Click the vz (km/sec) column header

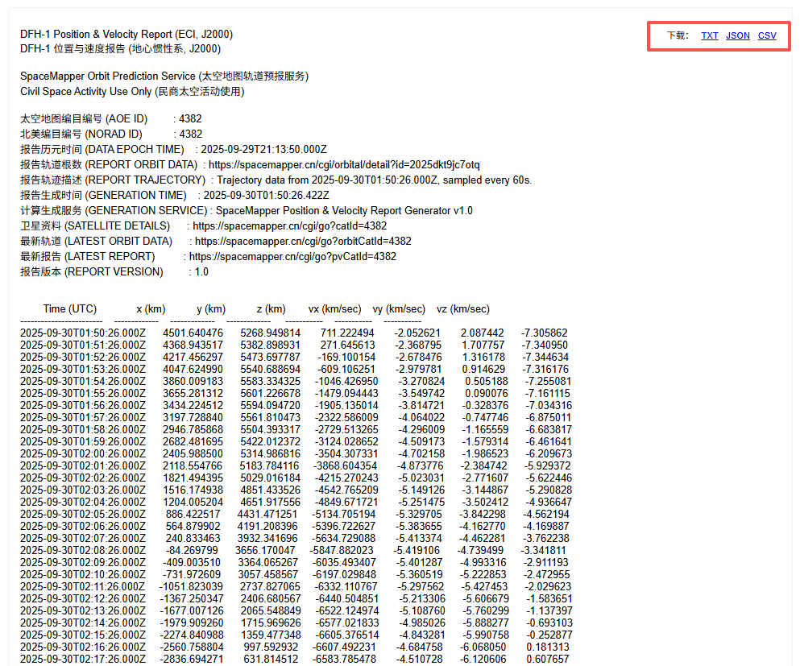(462, 308)
